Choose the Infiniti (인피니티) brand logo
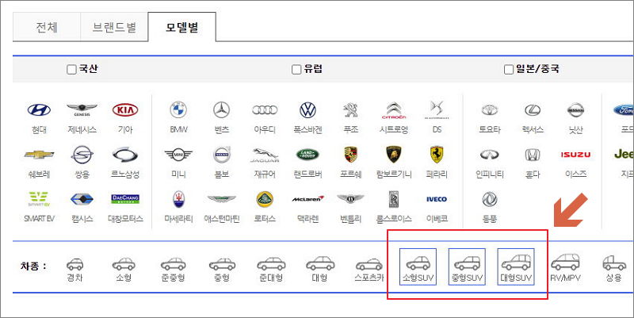Screen dimensions: 634x318 (490, 155)
